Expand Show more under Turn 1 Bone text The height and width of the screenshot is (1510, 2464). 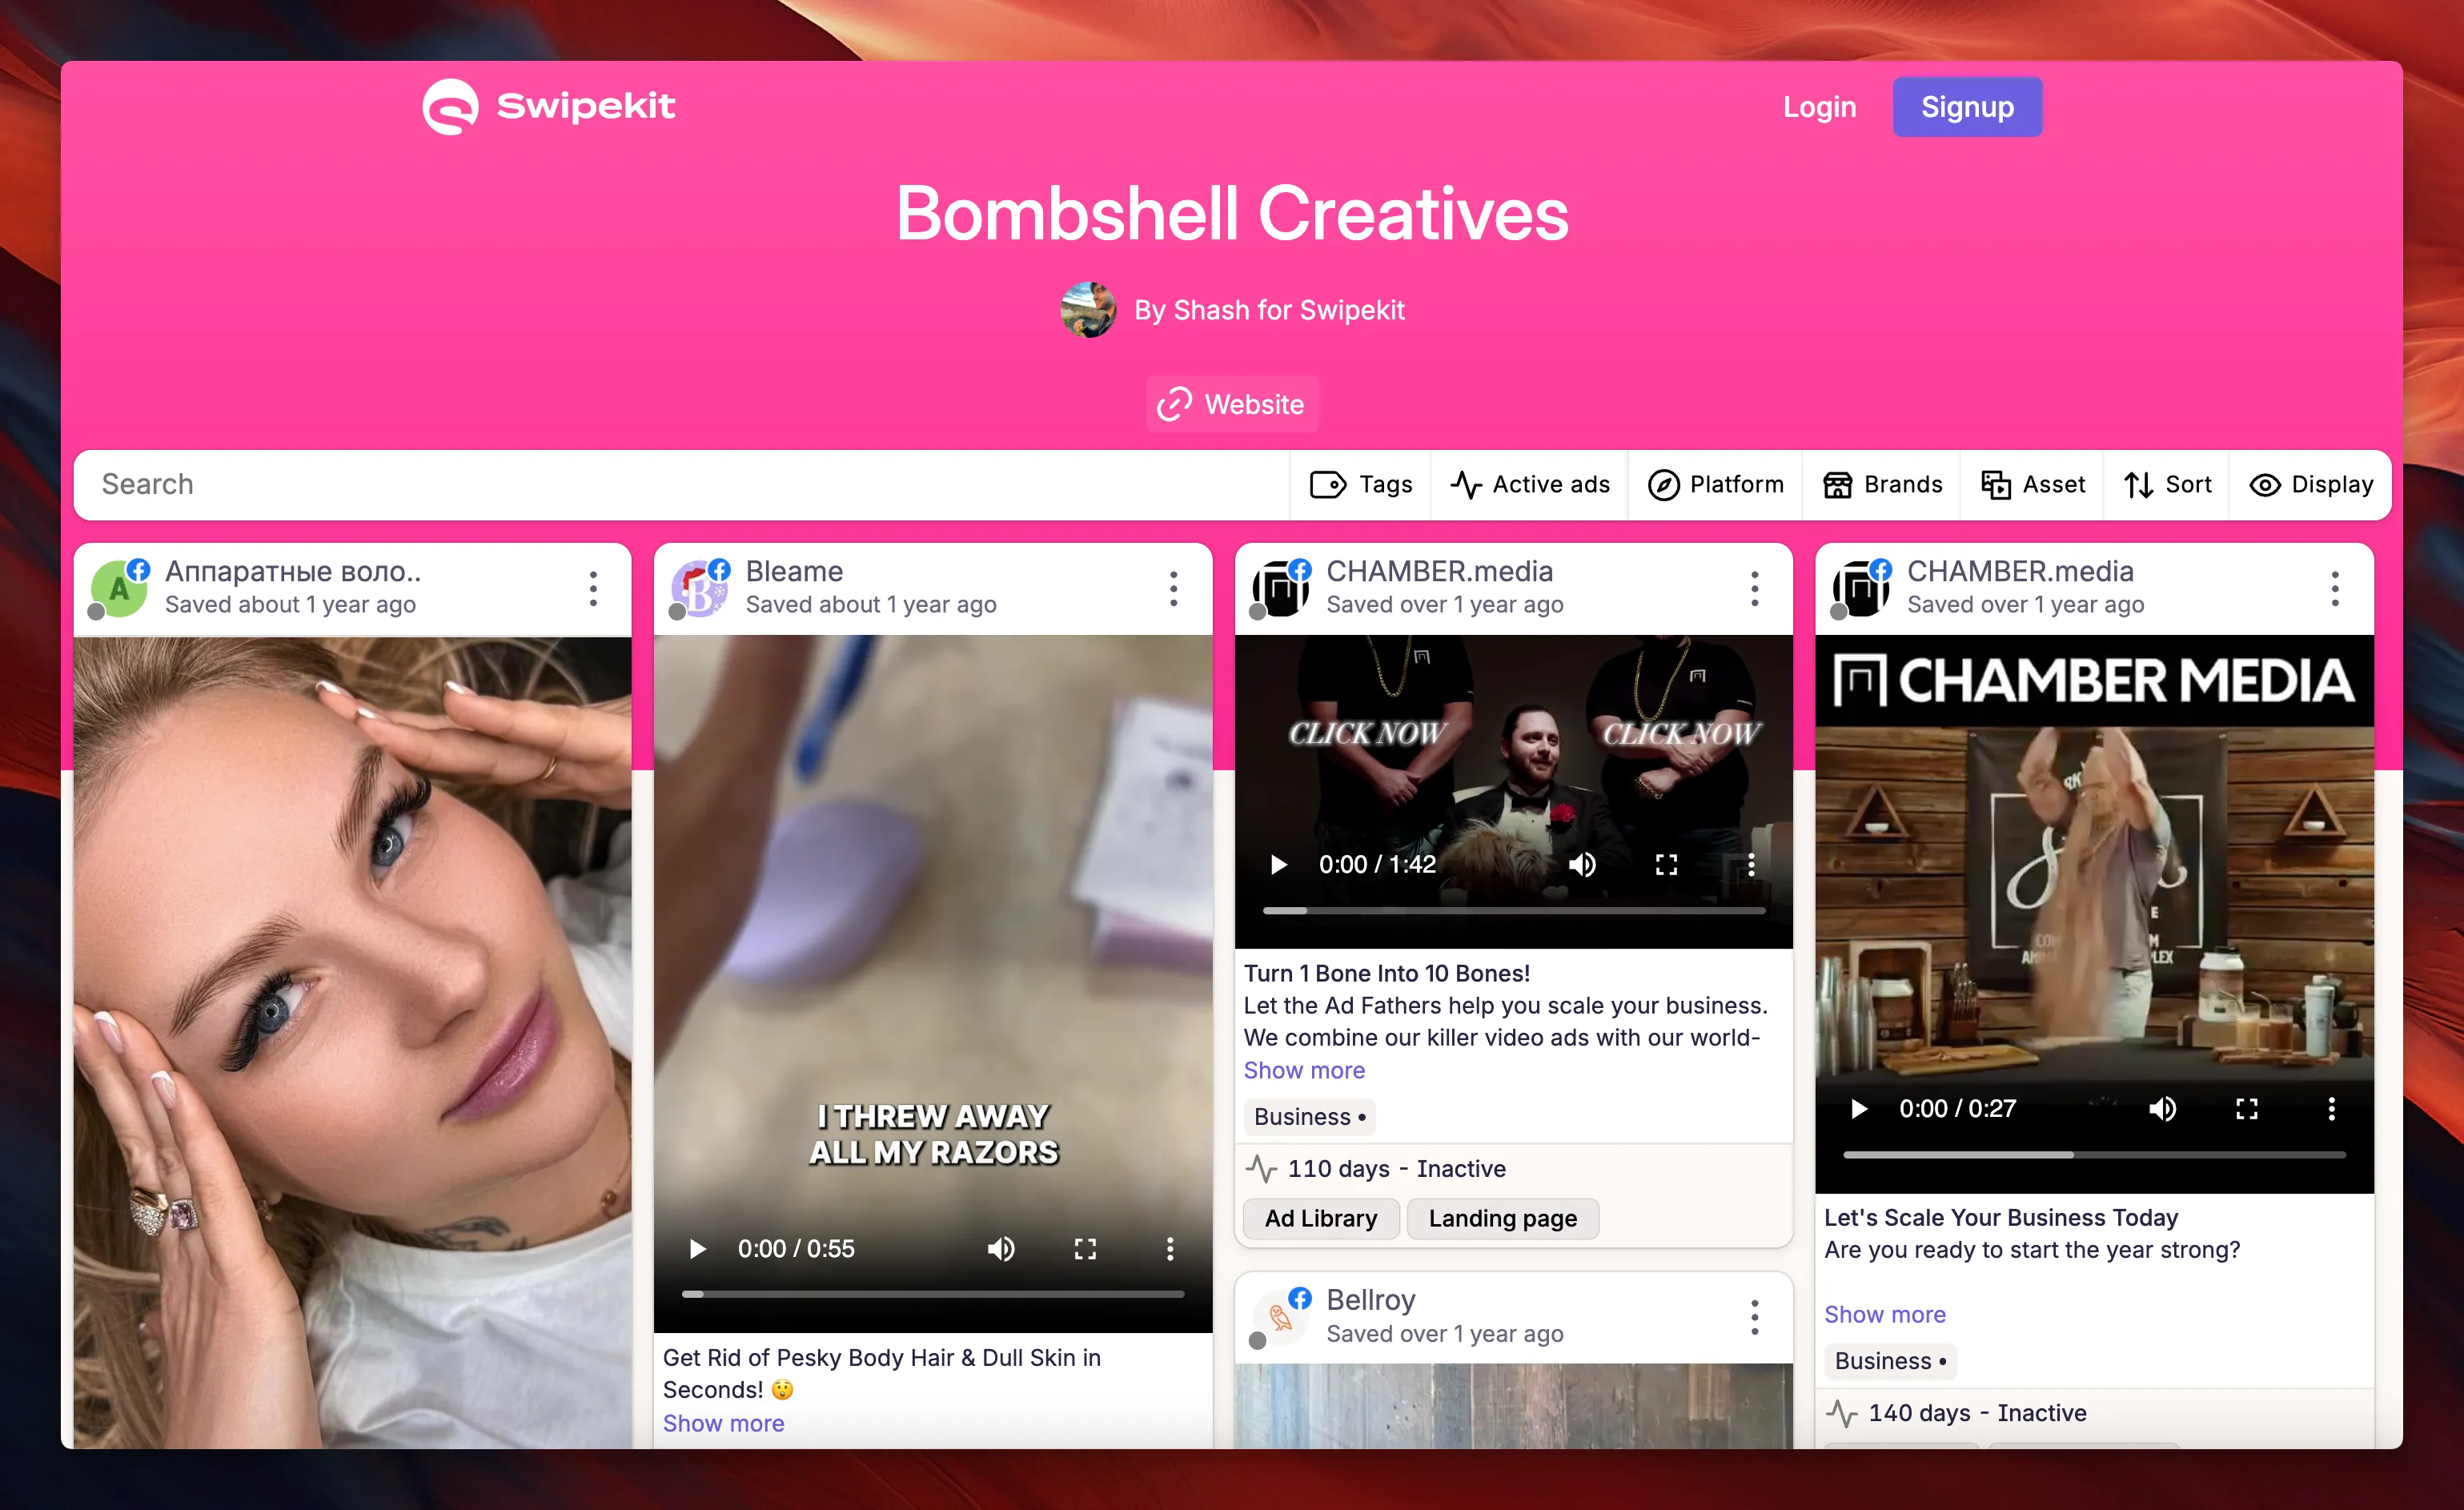click(1304, 1070)
